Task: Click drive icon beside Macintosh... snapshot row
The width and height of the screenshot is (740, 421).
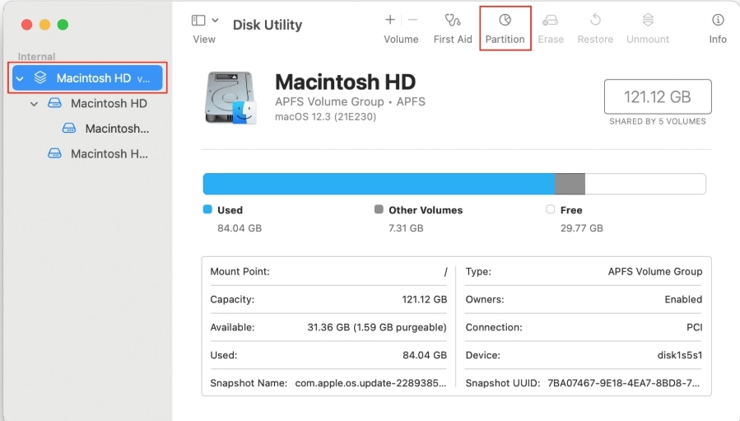Action: pos(69,128)
